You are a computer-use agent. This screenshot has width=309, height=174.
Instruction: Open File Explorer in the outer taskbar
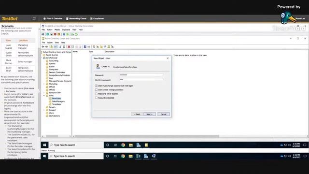click(130, 156)
